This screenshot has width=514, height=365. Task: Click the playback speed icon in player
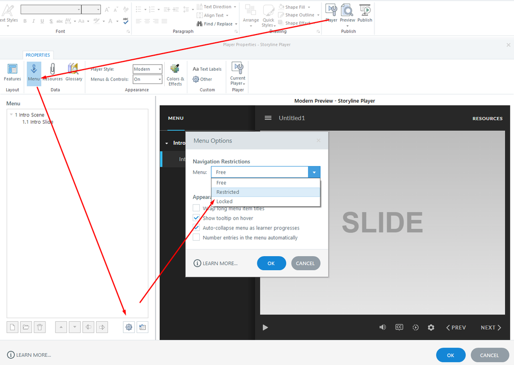[415, 327]
